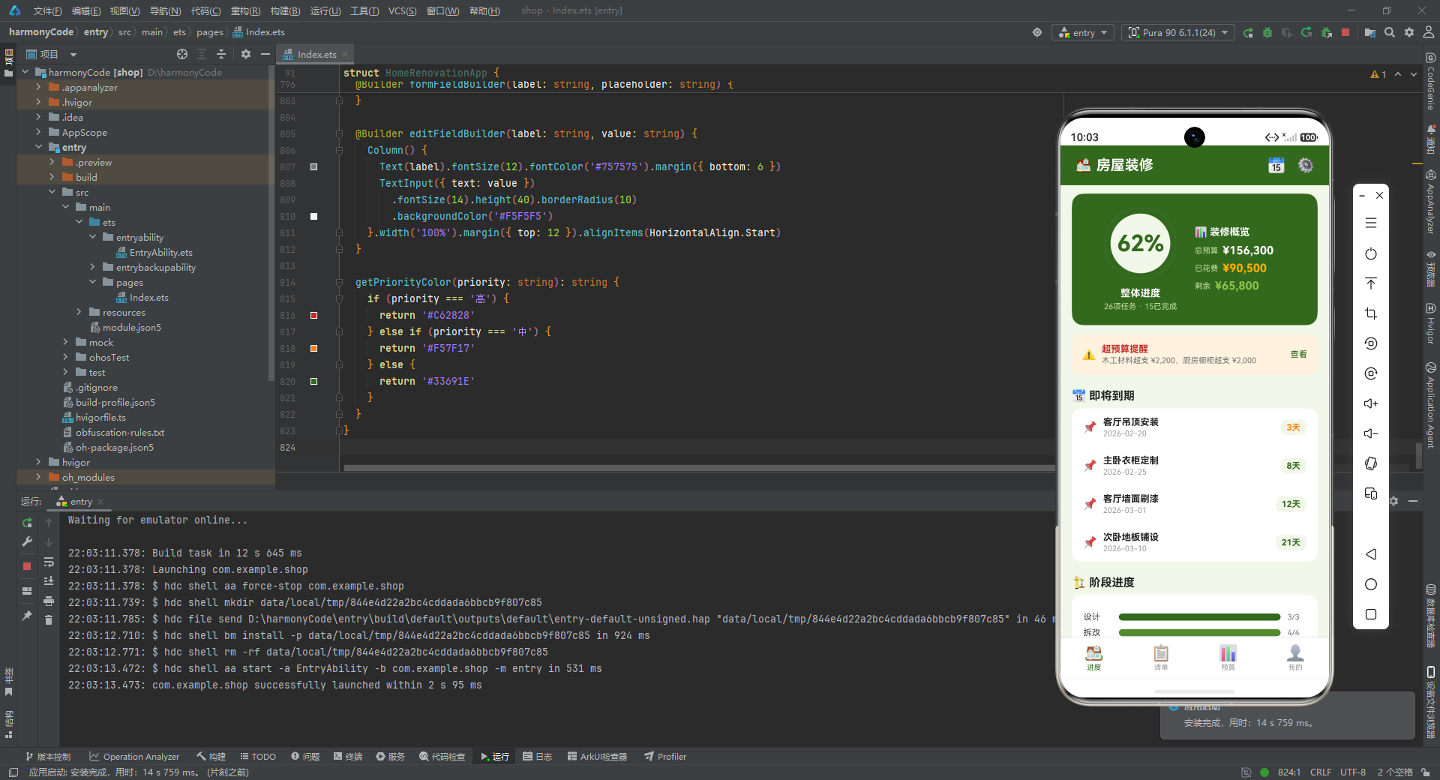Select EntryAbility.ets in project tree
Screen dimensions: 1440x780
pyautogui.click(x=154, y=252)
